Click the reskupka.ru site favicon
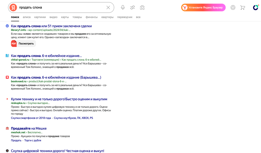The height and width of the screenshot is (153, 261). (7, 99)
